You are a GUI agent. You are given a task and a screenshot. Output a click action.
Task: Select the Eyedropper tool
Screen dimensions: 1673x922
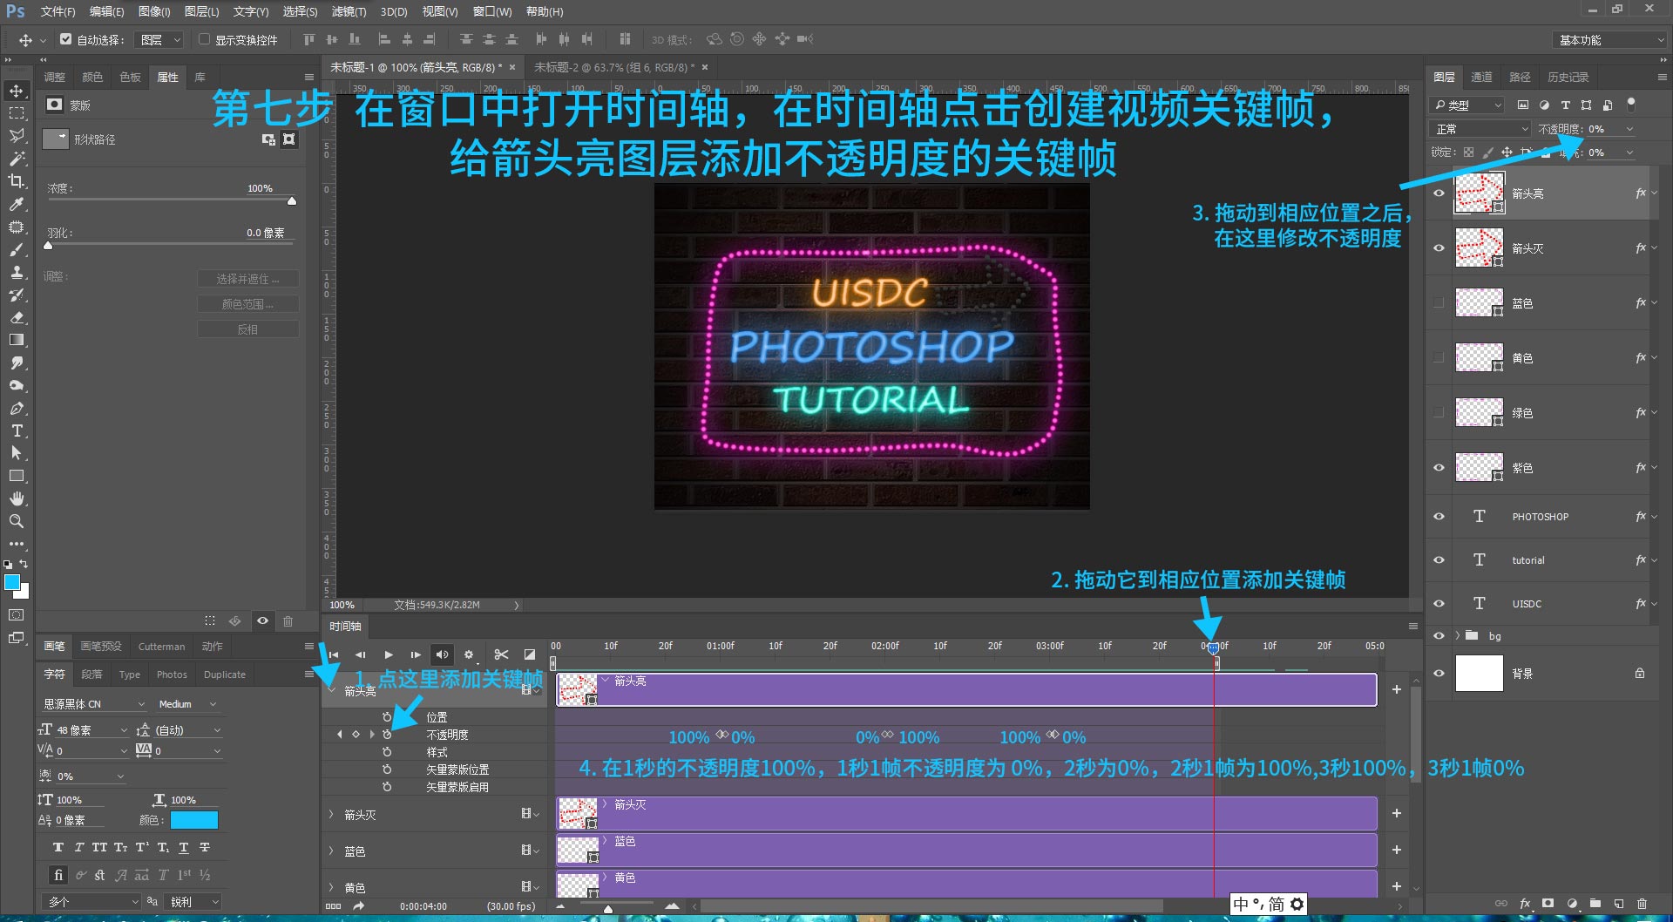(17, 204)
